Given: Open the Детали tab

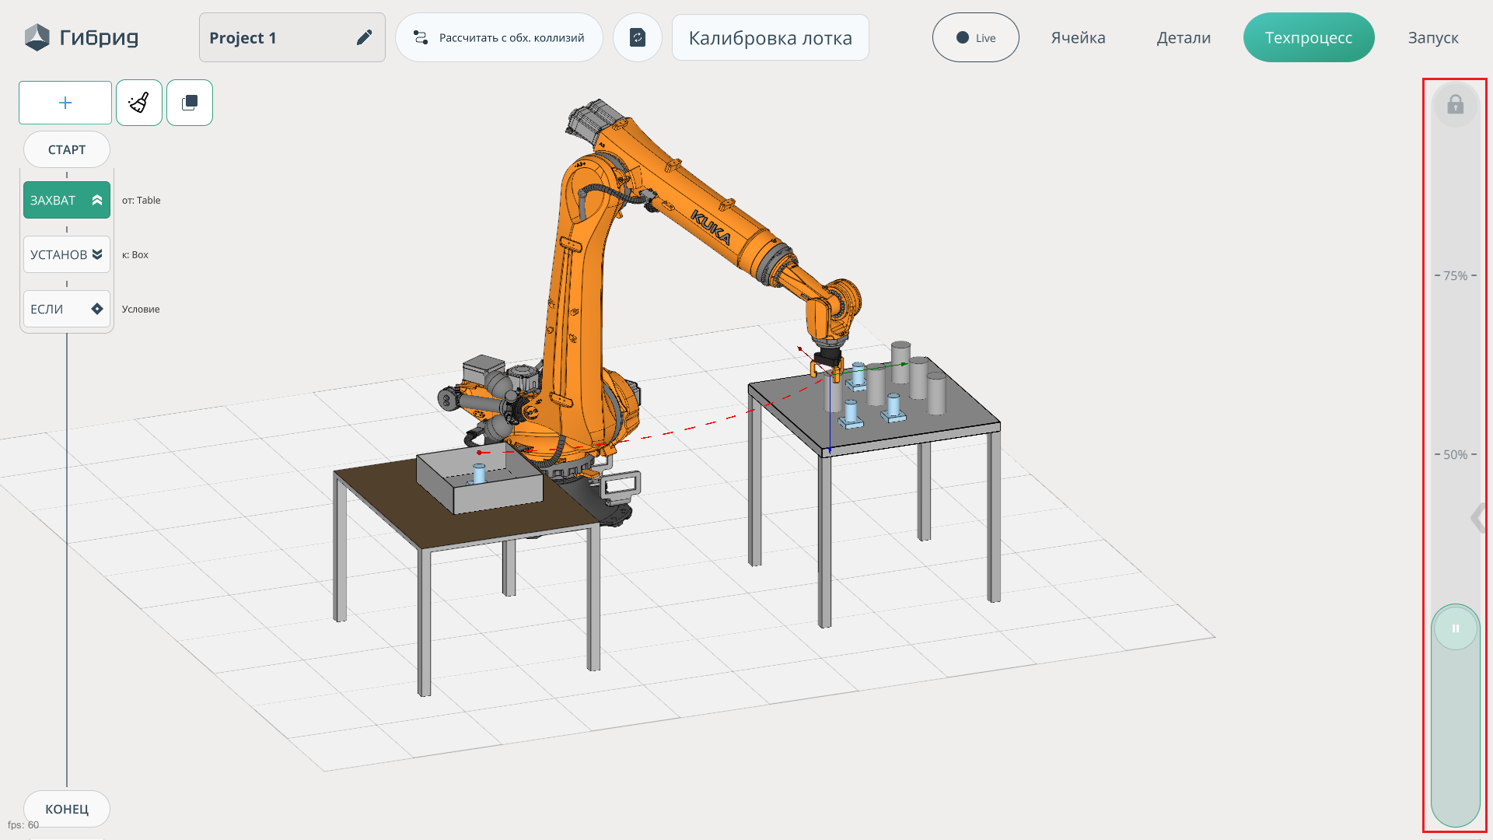Looking at the screenshot, I should pyautogui.click(x=1184, y=37).
